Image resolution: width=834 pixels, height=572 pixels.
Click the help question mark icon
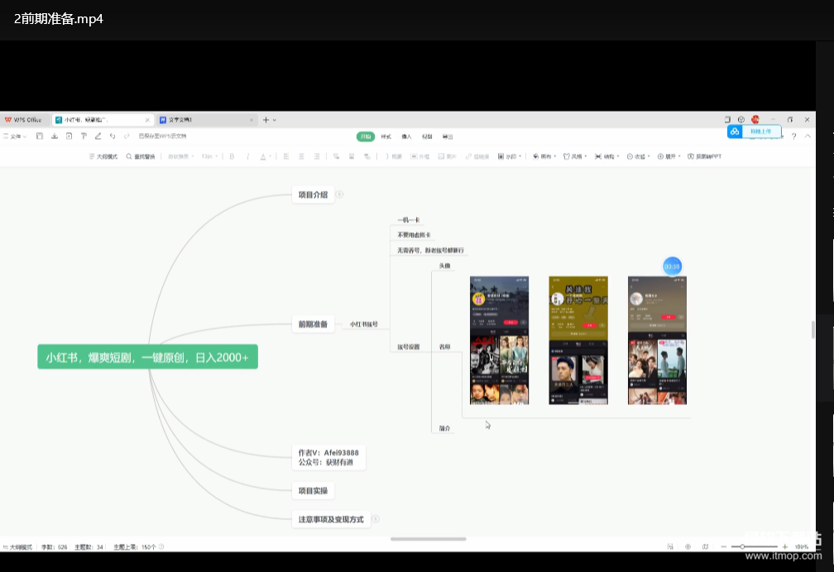[x=793, y=136]
